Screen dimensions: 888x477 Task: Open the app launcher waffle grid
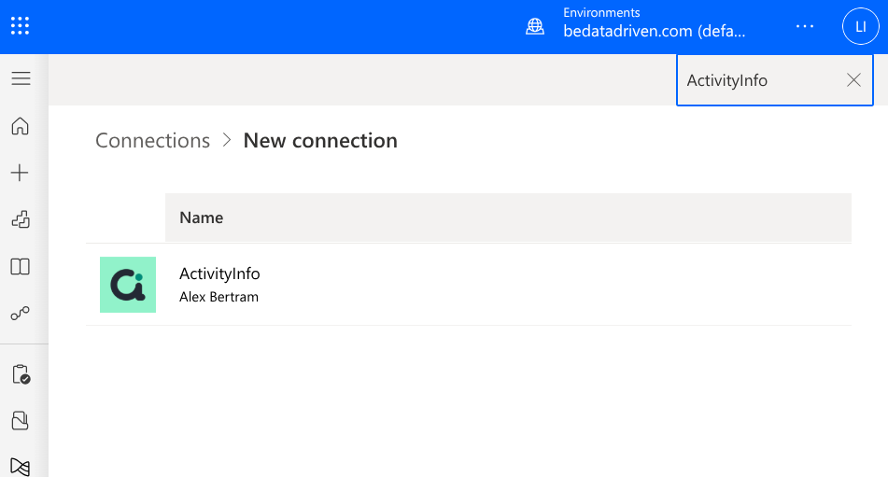20,26
